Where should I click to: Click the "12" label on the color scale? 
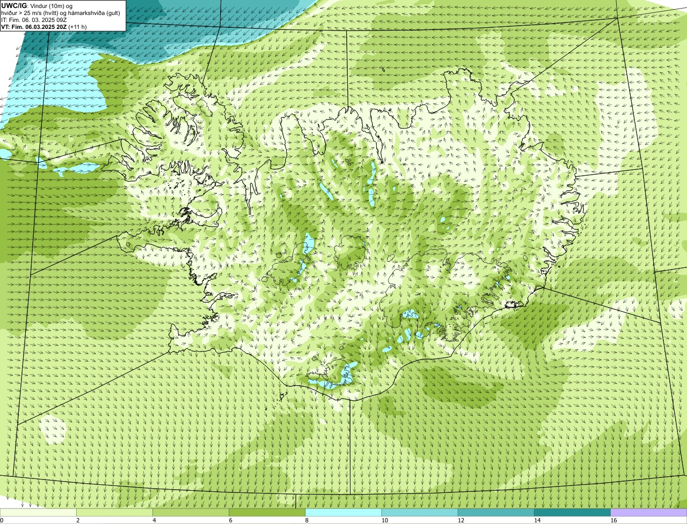click(x=461, y=520)
